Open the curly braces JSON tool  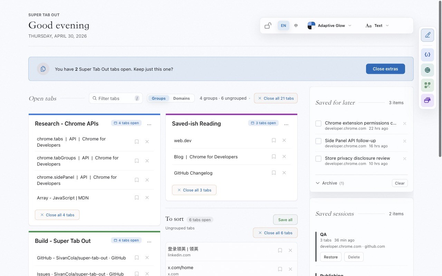(x=427, y=55)
